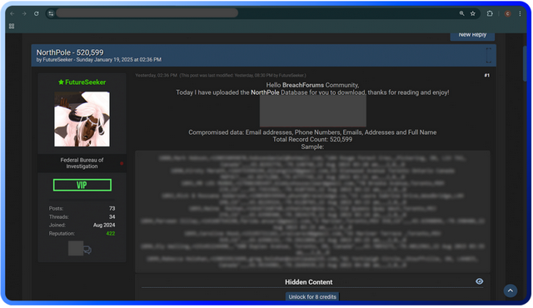Open the zoom magnifier icon in the address bar
The width and height of the screenshot is (533, 308).
coord(461,13)
